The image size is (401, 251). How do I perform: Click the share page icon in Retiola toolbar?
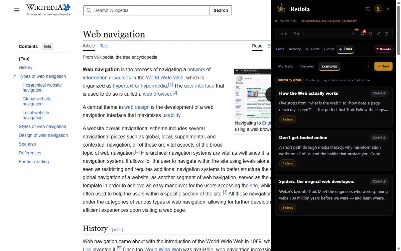tap(379, 33)
